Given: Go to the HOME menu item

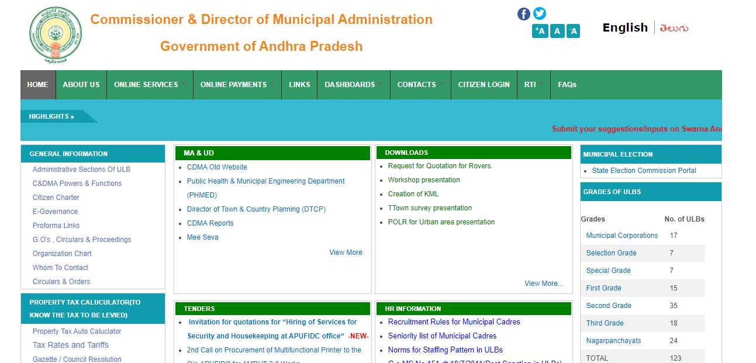Looking at the screenshot, I should [38, 85].
